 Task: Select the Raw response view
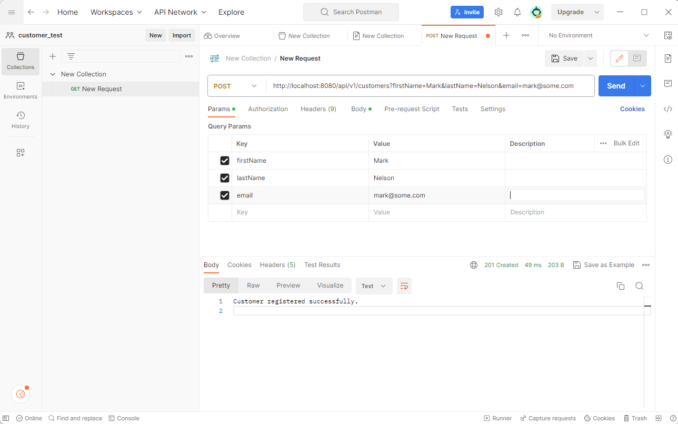click(x=253, y=285)
